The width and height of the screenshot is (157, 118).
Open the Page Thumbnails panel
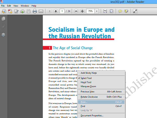coord(4,19)
